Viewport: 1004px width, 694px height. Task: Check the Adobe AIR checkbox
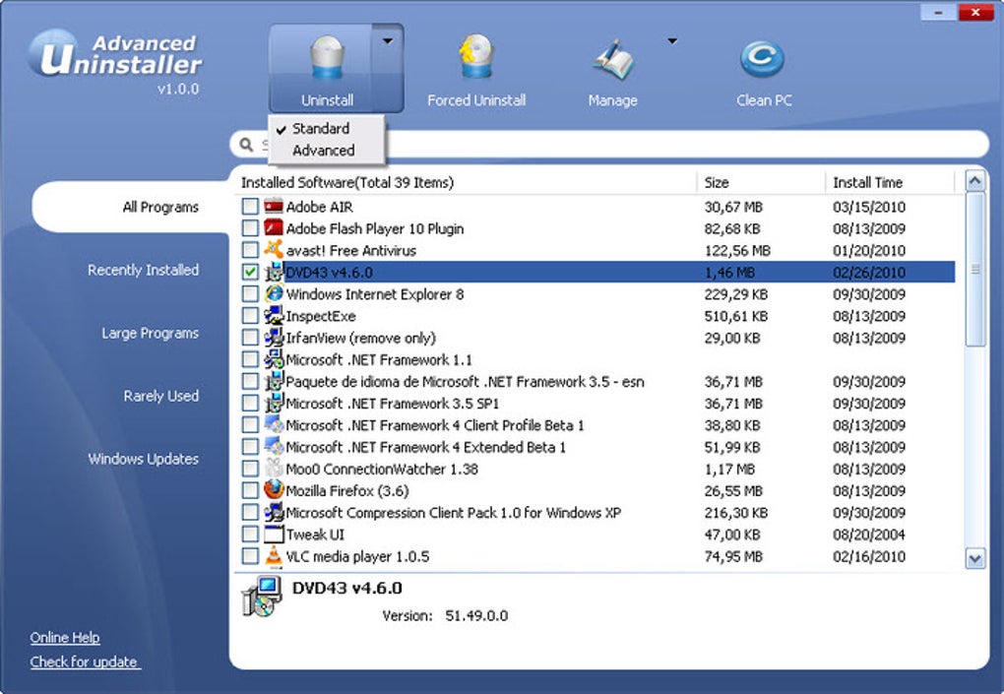250,207
